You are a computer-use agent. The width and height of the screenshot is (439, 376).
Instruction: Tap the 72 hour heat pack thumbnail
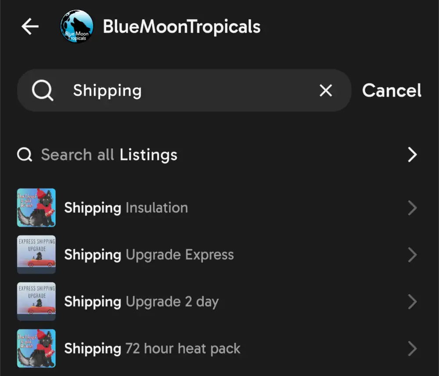(x=36, y=349)
